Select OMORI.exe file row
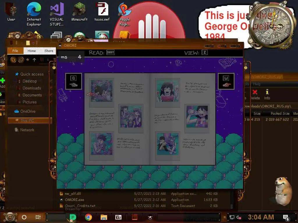The width and height of the screenshot is (298, 223). tap(139, 200)
